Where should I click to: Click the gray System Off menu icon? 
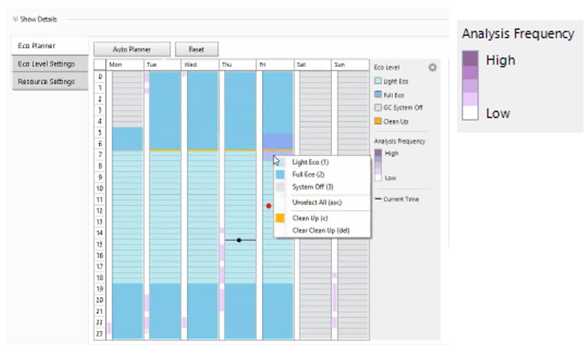coord(280,186)
